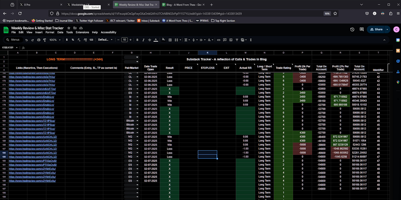
Task: Click the redo icon in Sheets toolbar
Action: (33, 40)
